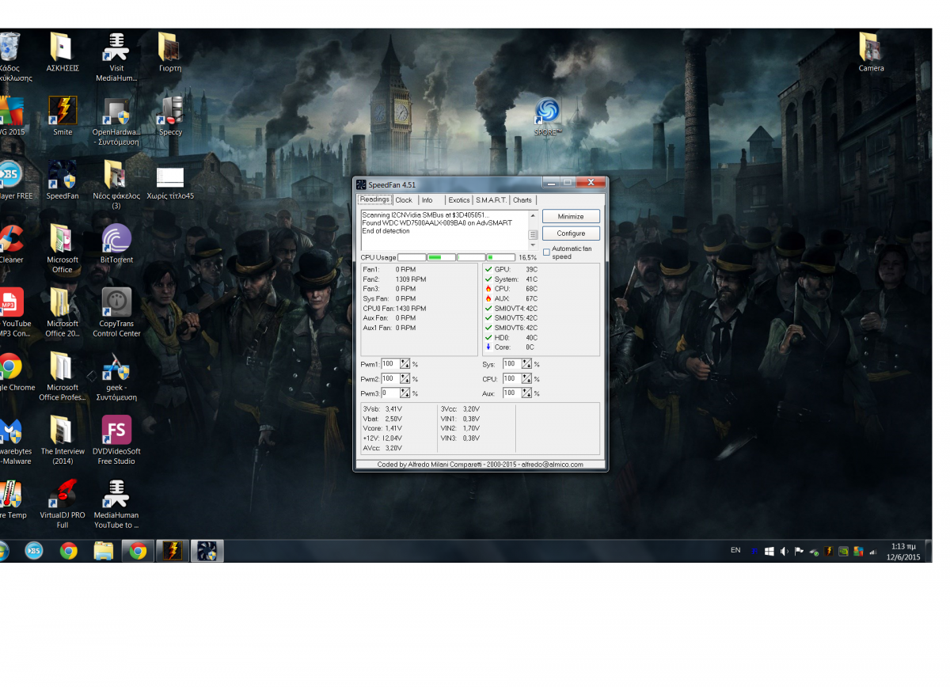
Task: Select the SpeedFan taskbar button
Action: (207, 551)
